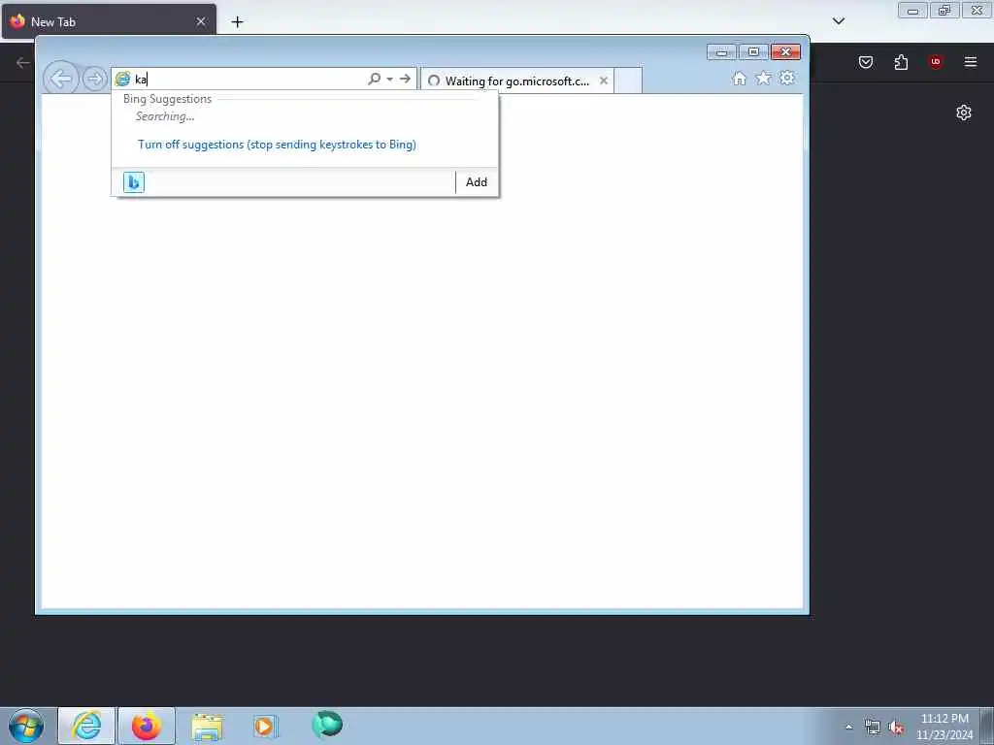
Task: Open the Firefox hamburger menu
Action: [971, 62]
